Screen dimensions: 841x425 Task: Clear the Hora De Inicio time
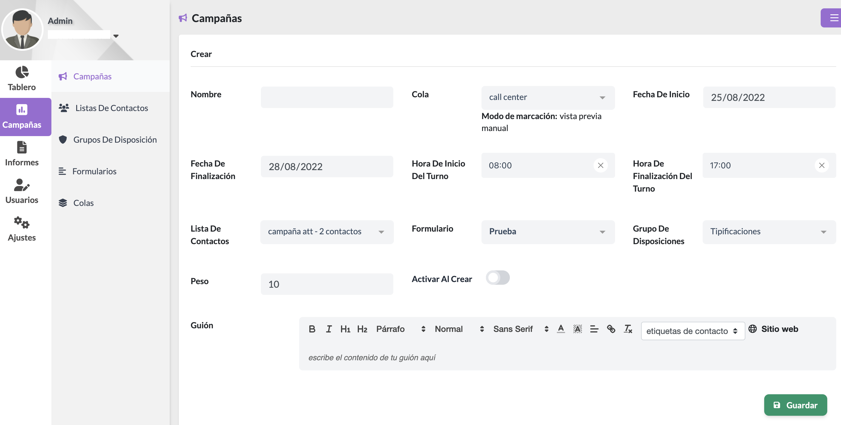click(600, 165)
